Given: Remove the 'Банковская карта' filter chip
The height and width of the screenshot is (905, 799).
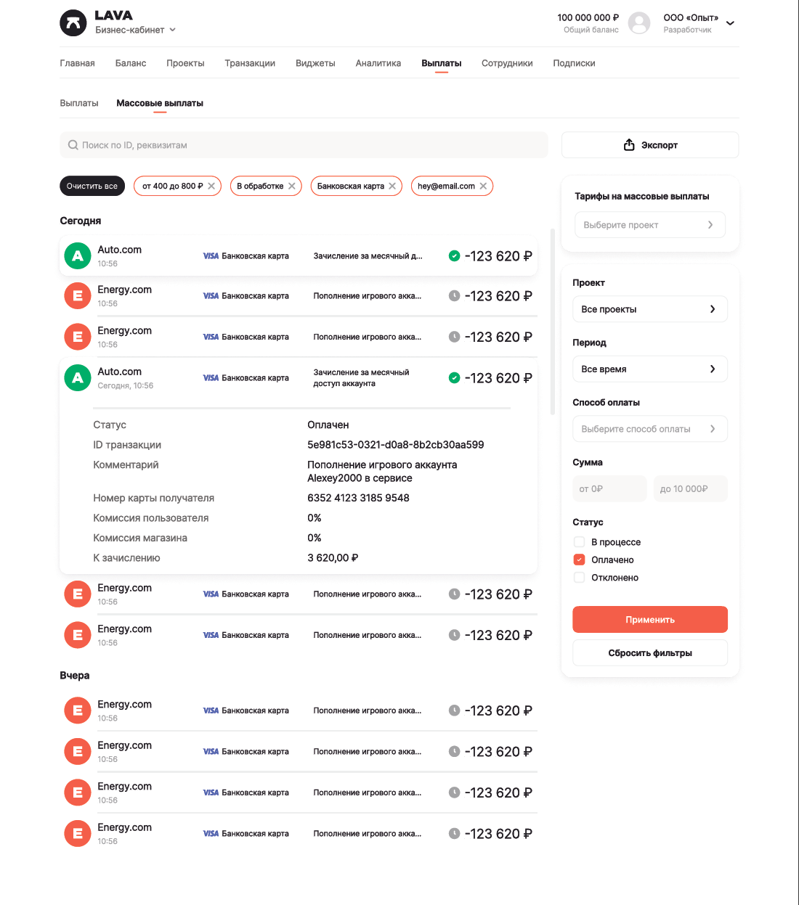Looking at the screenshot, I should (392, 187).
